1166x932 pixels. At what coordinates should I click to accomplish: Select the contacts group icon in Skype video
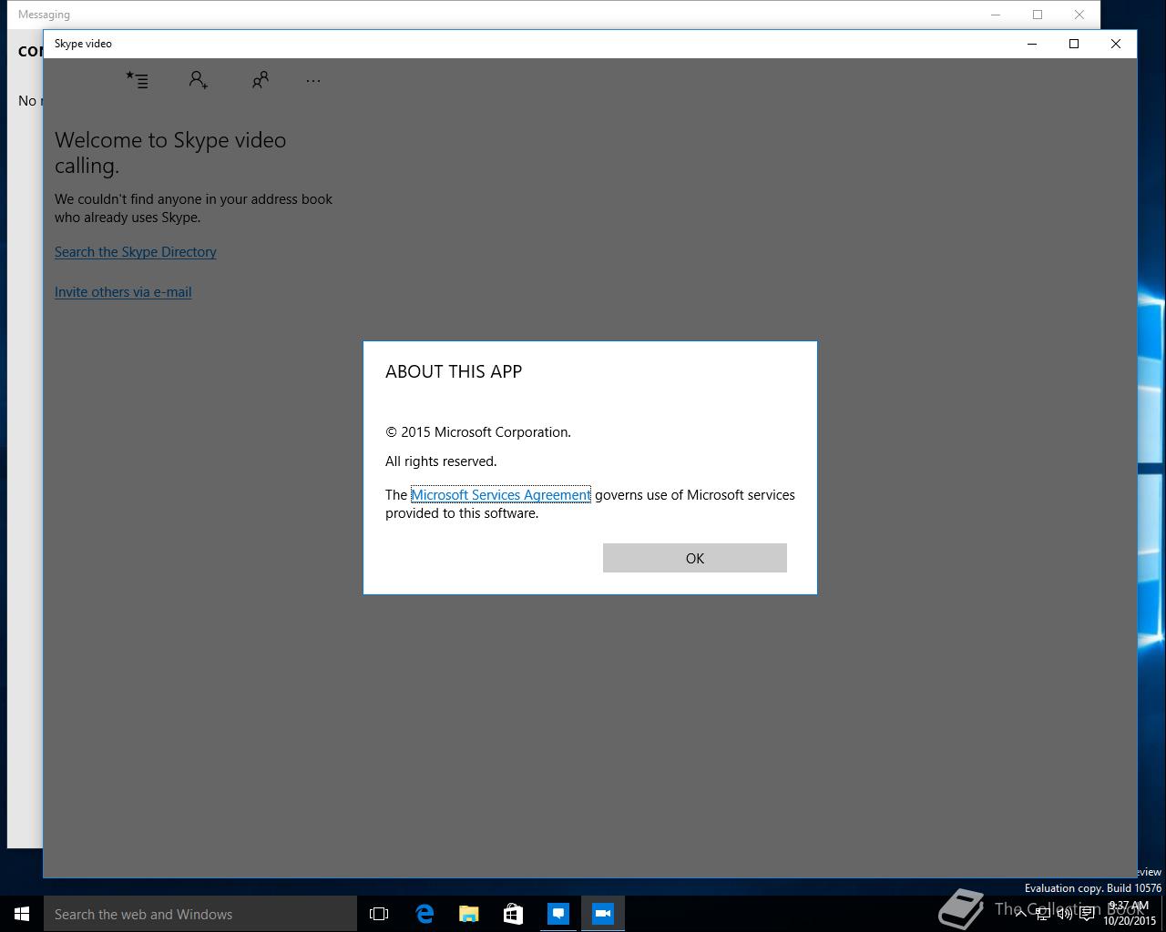pyautogui.click(x=260, y=80)
